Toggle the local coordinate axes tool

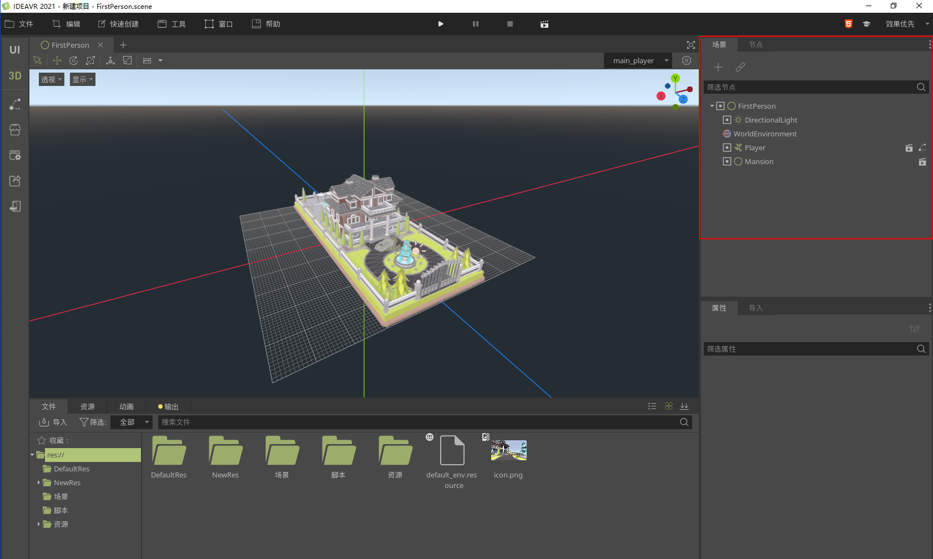click(x=110, y=60)
